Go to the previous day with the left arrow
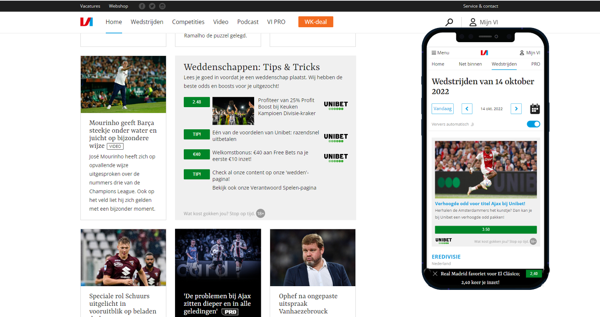 click(x=467, y=109)
